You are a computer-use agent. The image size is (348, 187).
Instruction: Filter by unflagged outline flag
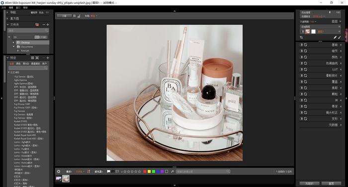[x=117, y=172]
